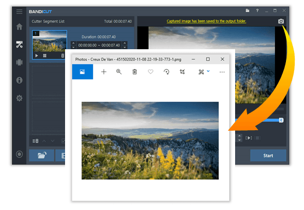Maximize the Photos window

(208, 59)
